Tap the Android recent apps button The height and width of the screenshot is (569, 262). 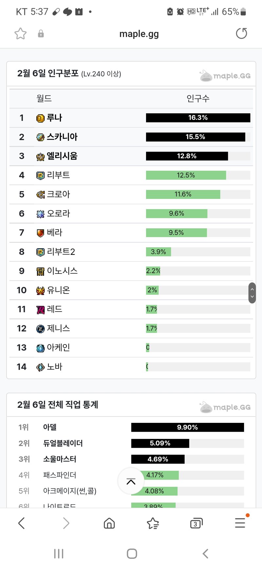click(x=59, y=554)
